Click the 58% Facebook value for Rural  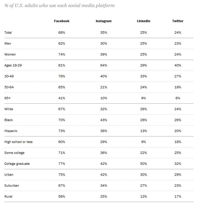(61, 196)
